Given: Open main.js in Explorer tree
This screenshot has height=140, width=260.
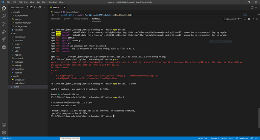Looking at the screenshot, I should pyautogui.click(x=28, y=19).
